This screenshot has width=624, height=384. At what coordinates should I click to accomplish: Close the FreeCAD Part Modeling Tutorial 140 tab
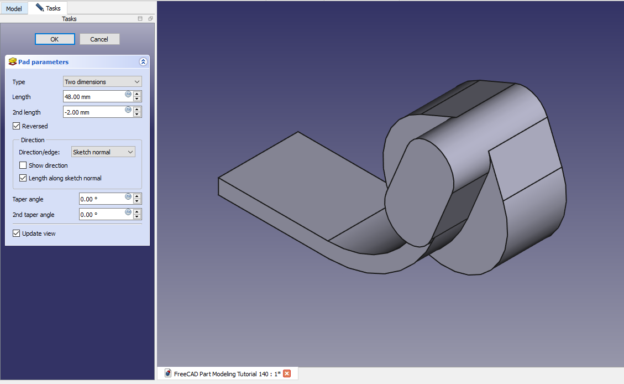287,373
